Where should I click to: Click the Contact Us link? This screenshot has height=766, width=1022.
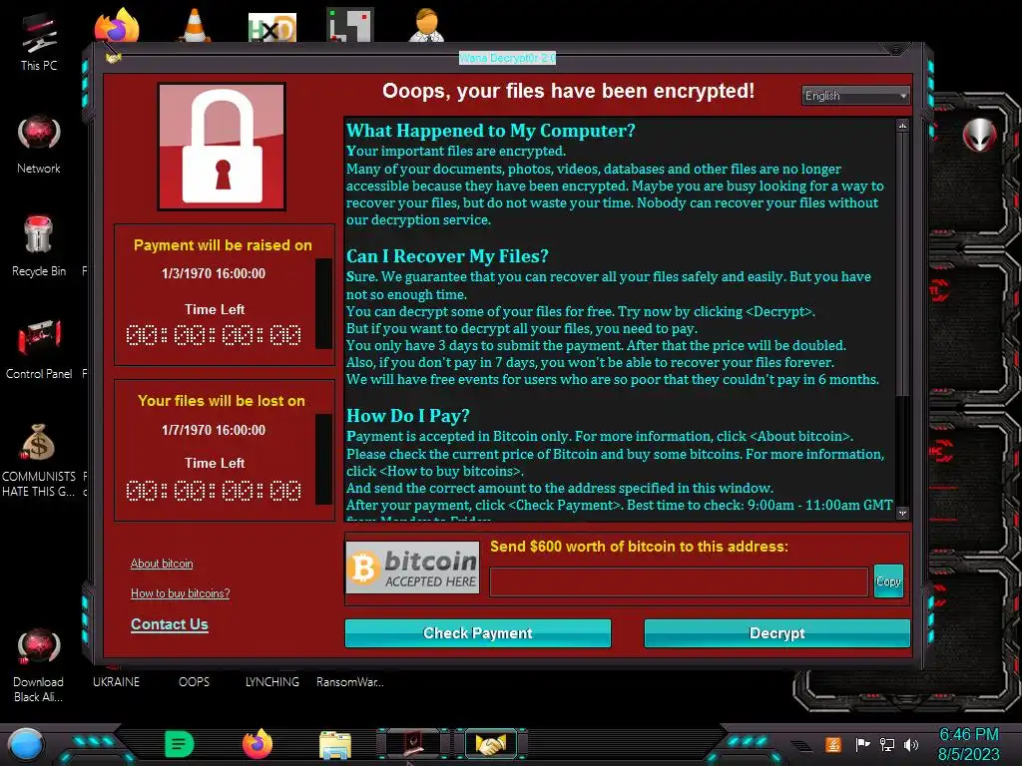(x=170, y=624)
